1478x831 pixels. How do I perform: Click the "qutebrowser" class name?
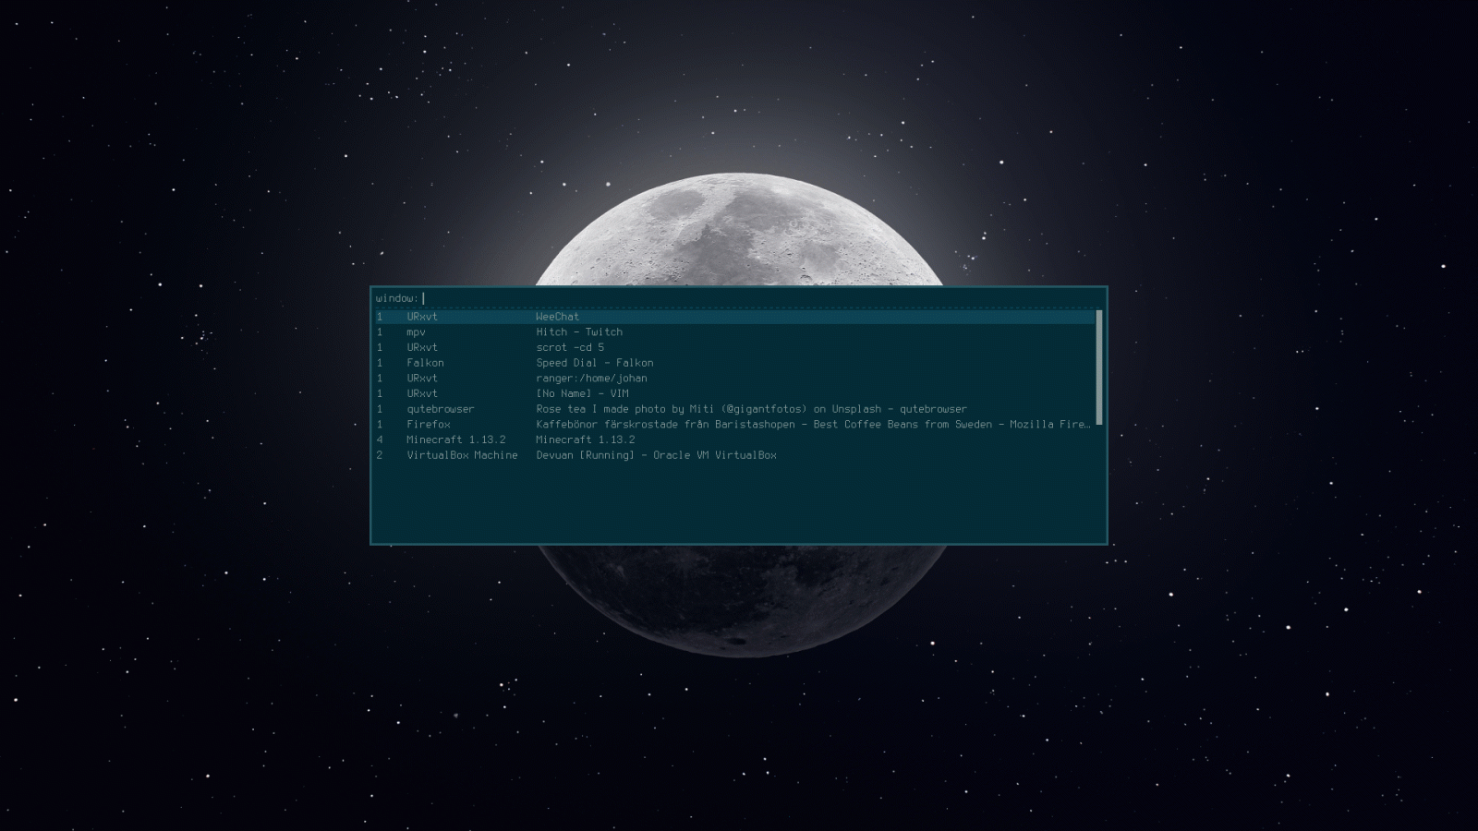441,409
